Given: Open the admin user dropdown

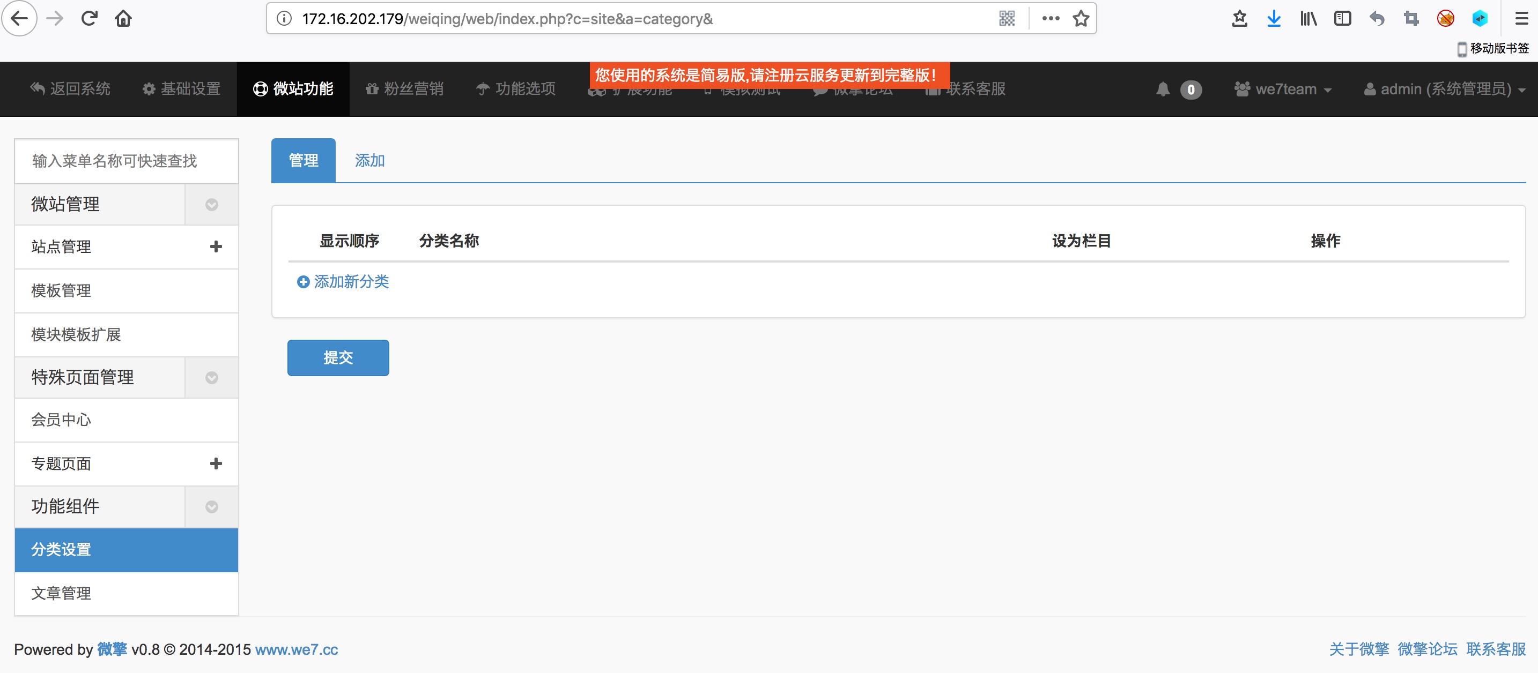Looking at the screenshot, I should pyautogui.click(x=1445, y=89).
